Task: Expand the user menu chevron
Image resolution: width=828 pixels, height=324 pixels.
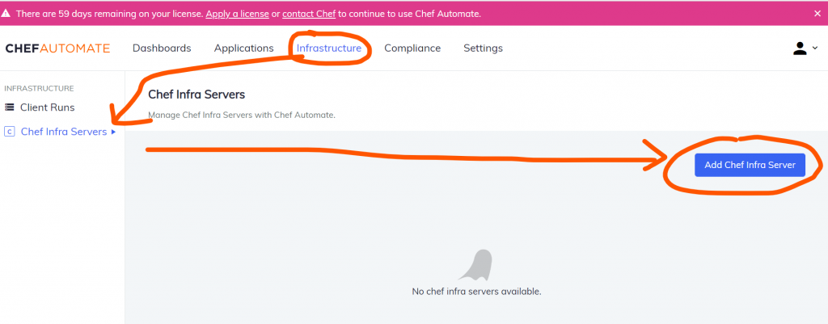Action: [x=815, y=48]
